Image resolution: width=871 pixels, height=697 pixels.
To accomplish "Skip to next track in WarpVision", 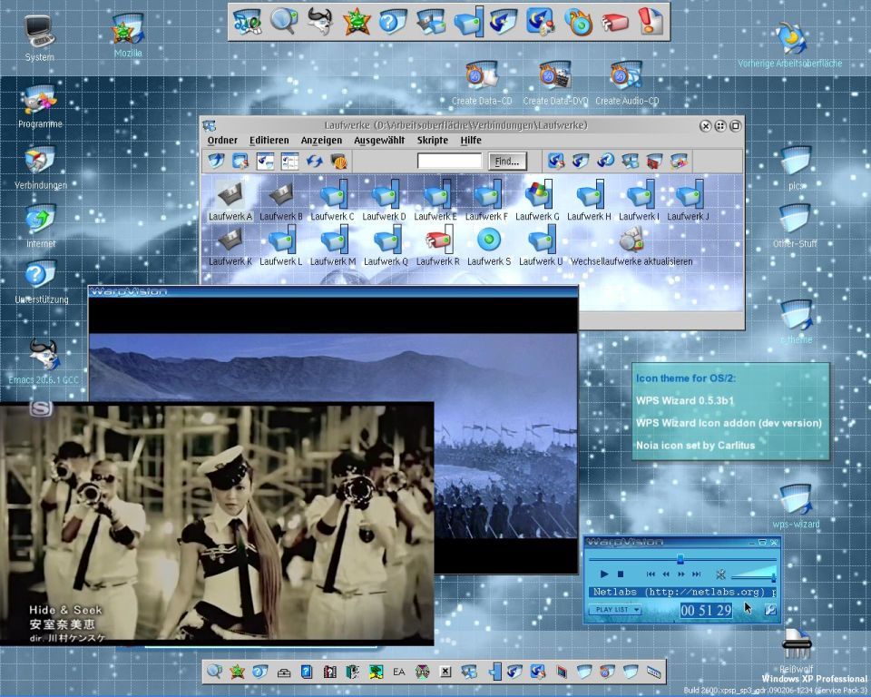I will 696,574.
